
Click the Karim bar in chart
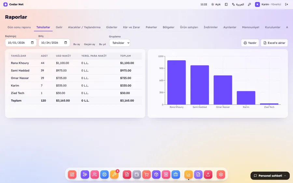click(x=246, y=98)
